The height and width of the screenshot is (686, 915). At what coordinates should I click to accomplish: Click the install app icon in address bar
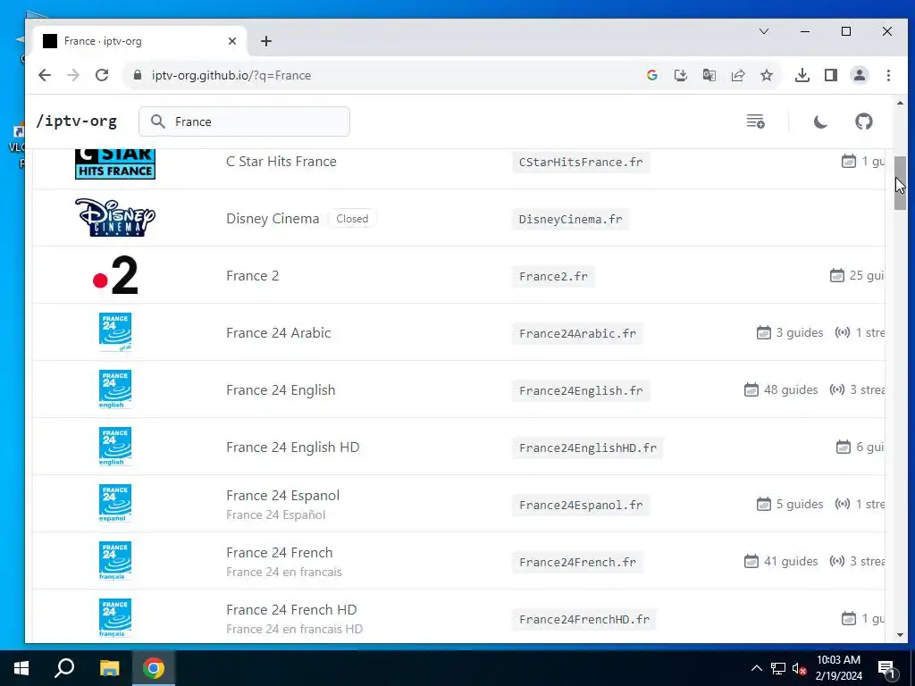click(x=680, y=75)
